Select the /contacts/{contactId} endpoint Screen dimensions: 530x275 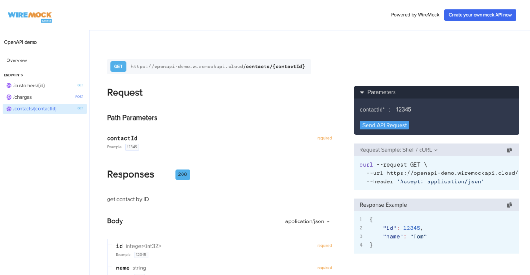45,109
